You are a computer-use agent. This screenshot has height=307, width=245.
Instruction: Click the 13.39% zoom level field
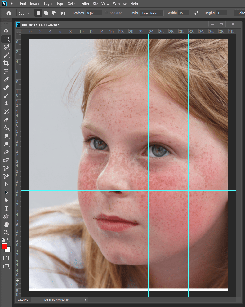pos(23,300)
